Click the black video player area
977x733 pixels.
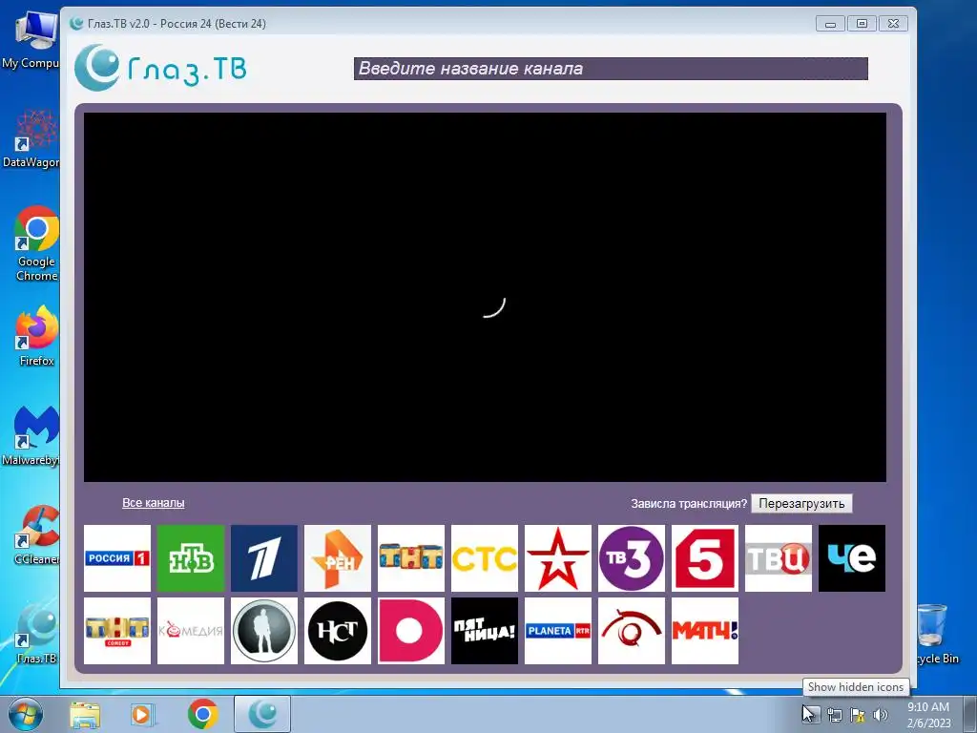pos(485,297)
